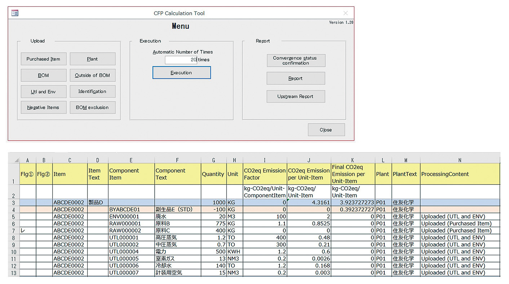
Task: Focus the Automatic Number of Times field
Action: click(x=181, y=60)
